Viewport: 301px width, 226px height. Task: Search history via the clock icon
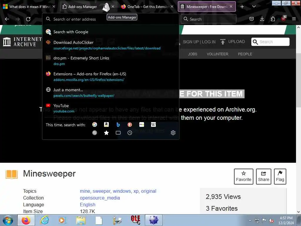[x=130, y=133]
